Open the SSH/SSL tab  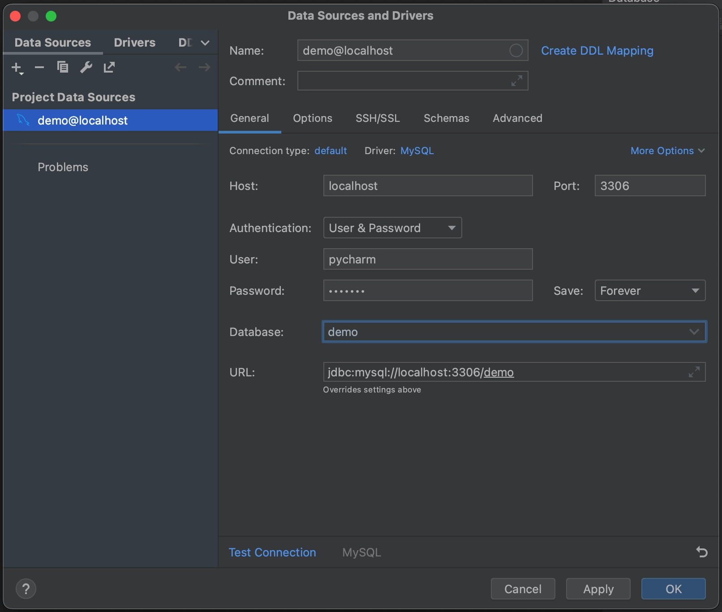click(x=378, y=118)
